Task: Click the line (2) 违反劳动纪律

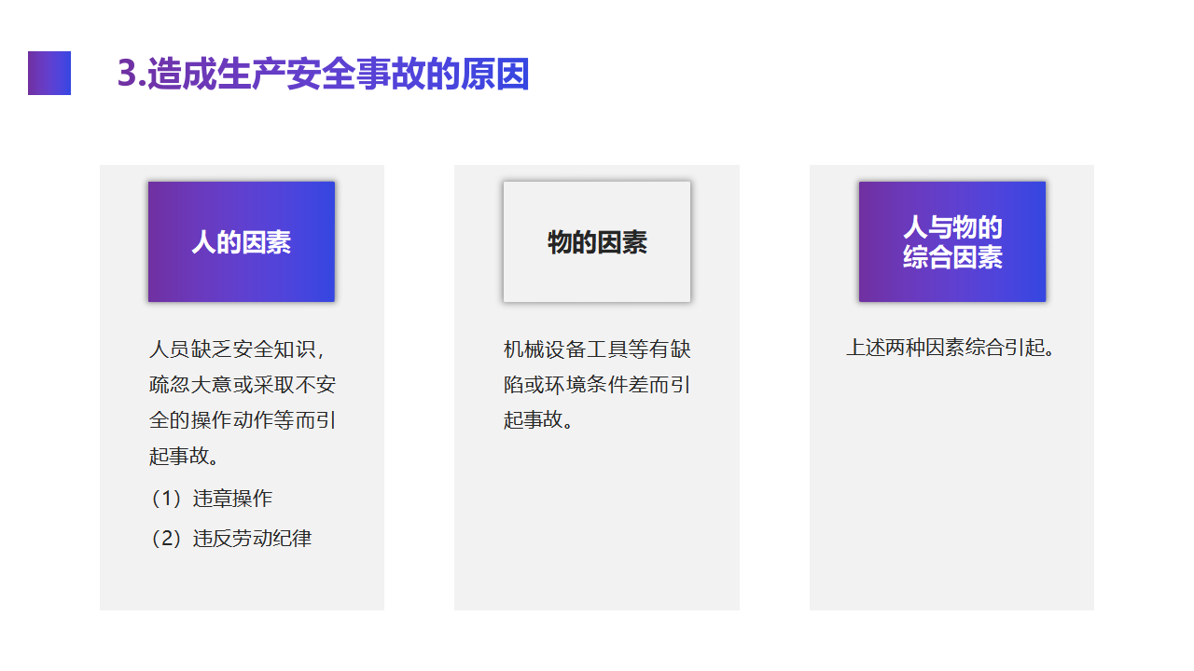Action: 230,539
